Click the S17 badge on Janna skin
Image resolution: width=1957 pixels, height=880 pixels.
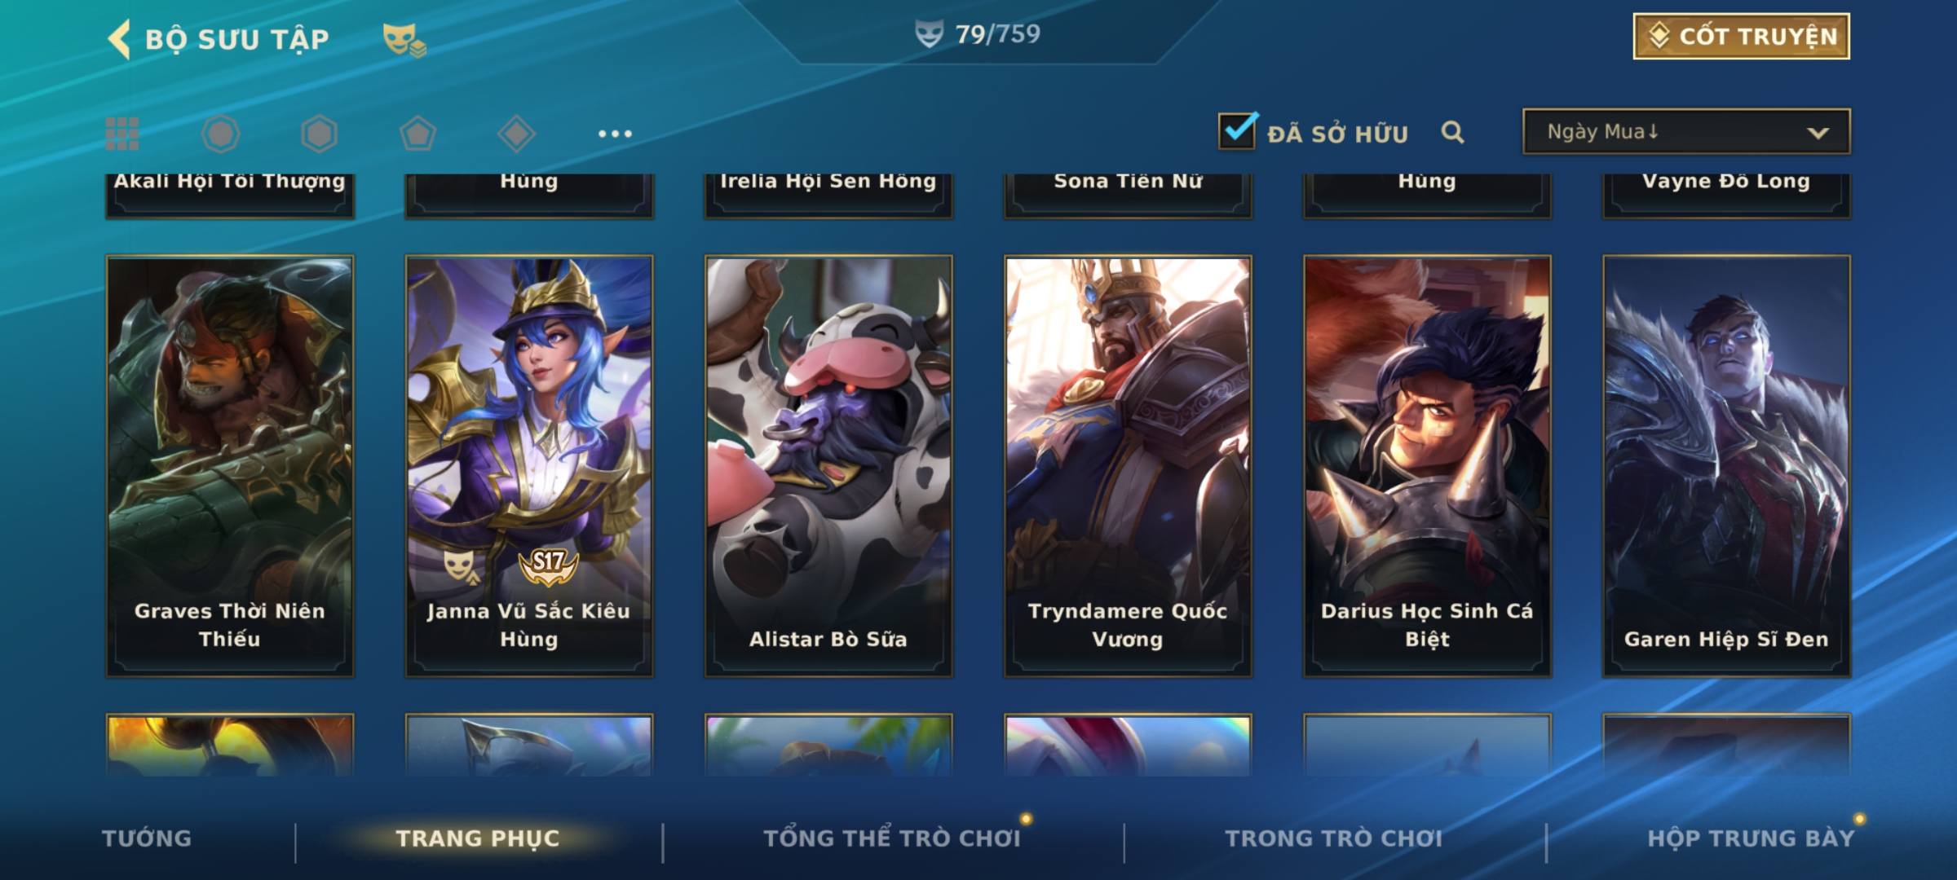coord(548,565)
